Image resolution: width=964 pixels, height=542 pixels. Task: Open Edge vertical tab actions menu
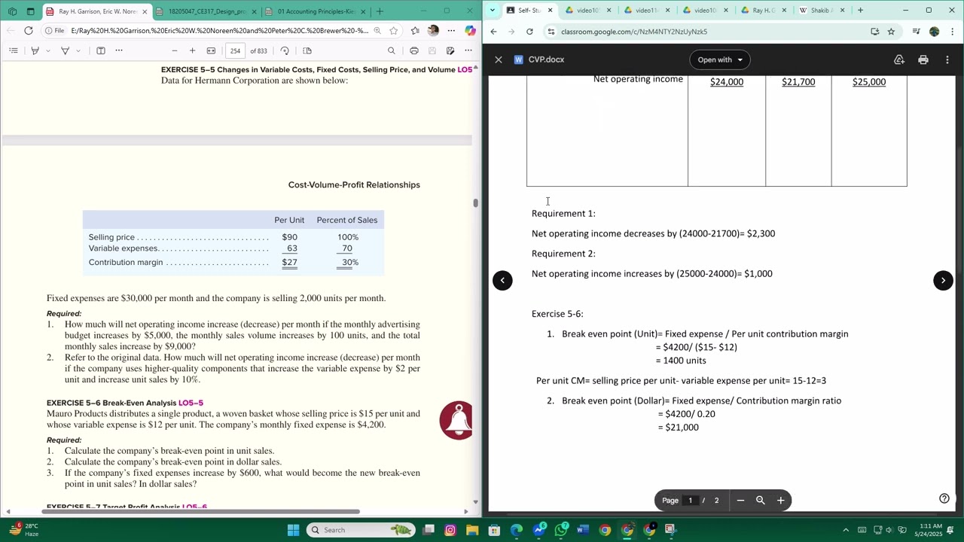30,11
